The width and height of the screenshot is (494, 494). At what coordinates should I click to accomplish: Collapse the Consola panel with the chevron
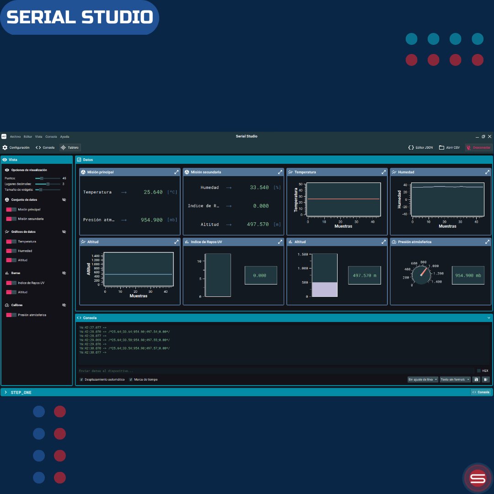point(489,317)
